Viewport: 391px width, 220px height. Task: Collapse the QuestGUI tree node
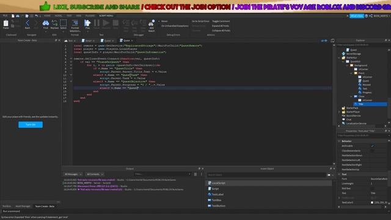click(343, 62)
